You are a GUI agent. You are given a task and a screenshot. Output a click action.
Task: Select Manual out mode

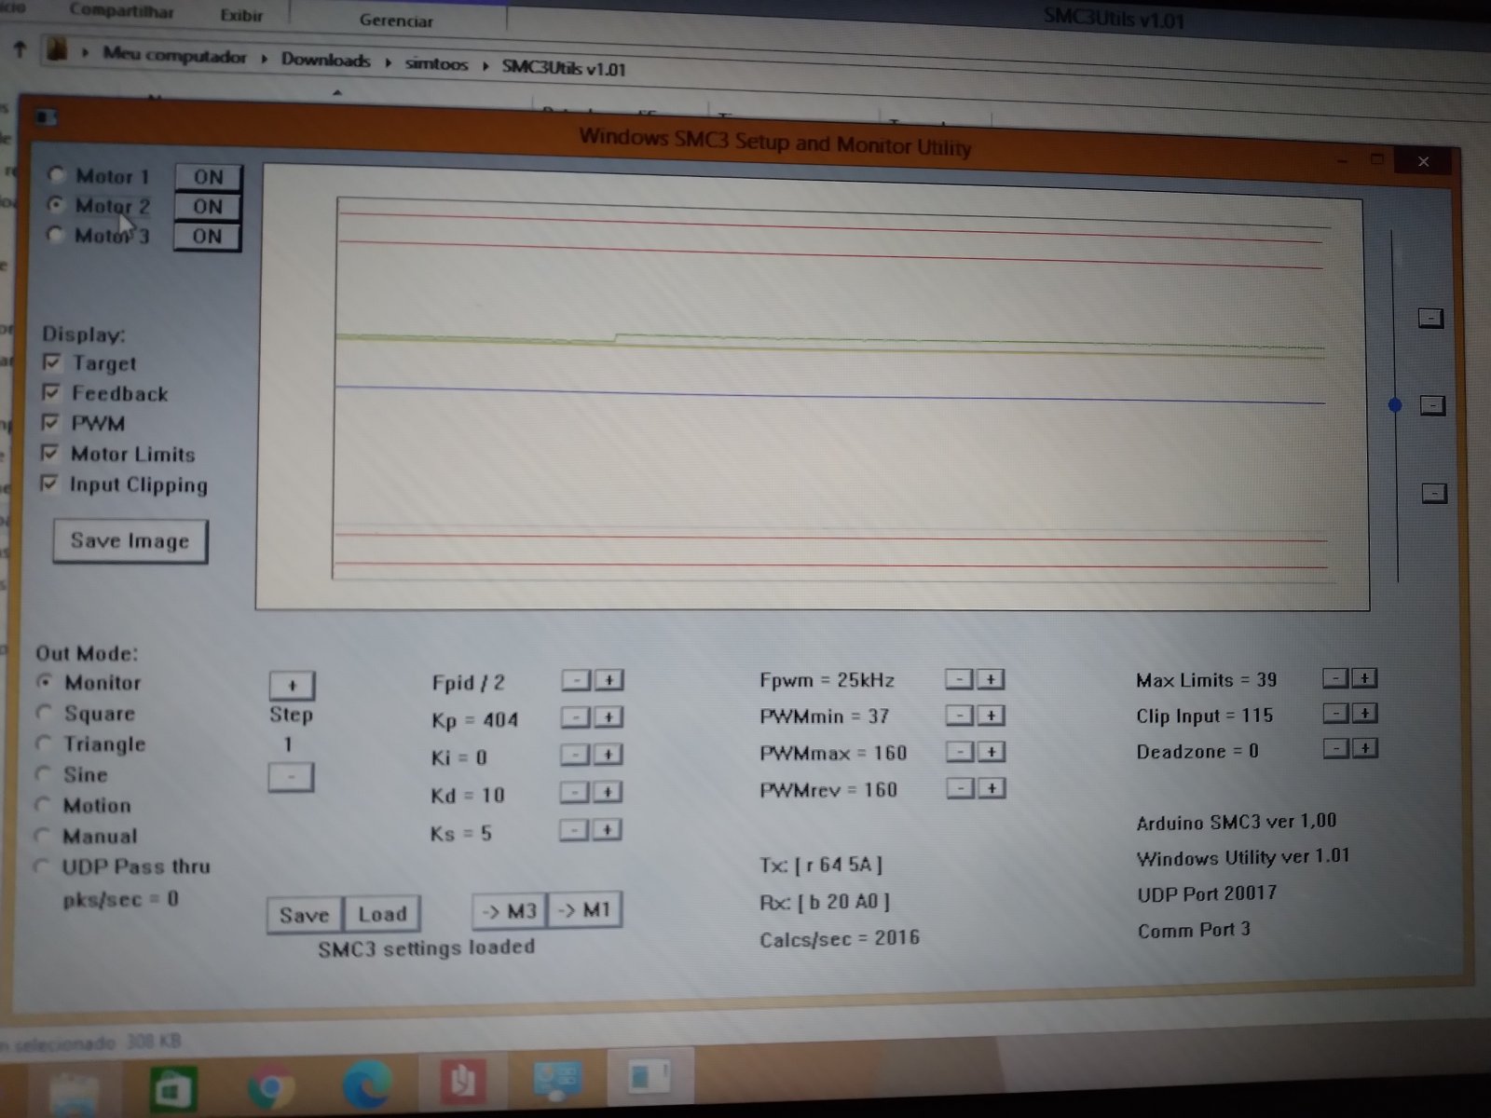click(x=41, y=836)
